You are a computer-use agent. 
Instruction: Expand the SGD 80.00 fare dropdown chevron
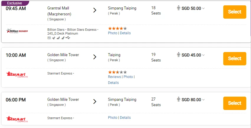[203, 100]
